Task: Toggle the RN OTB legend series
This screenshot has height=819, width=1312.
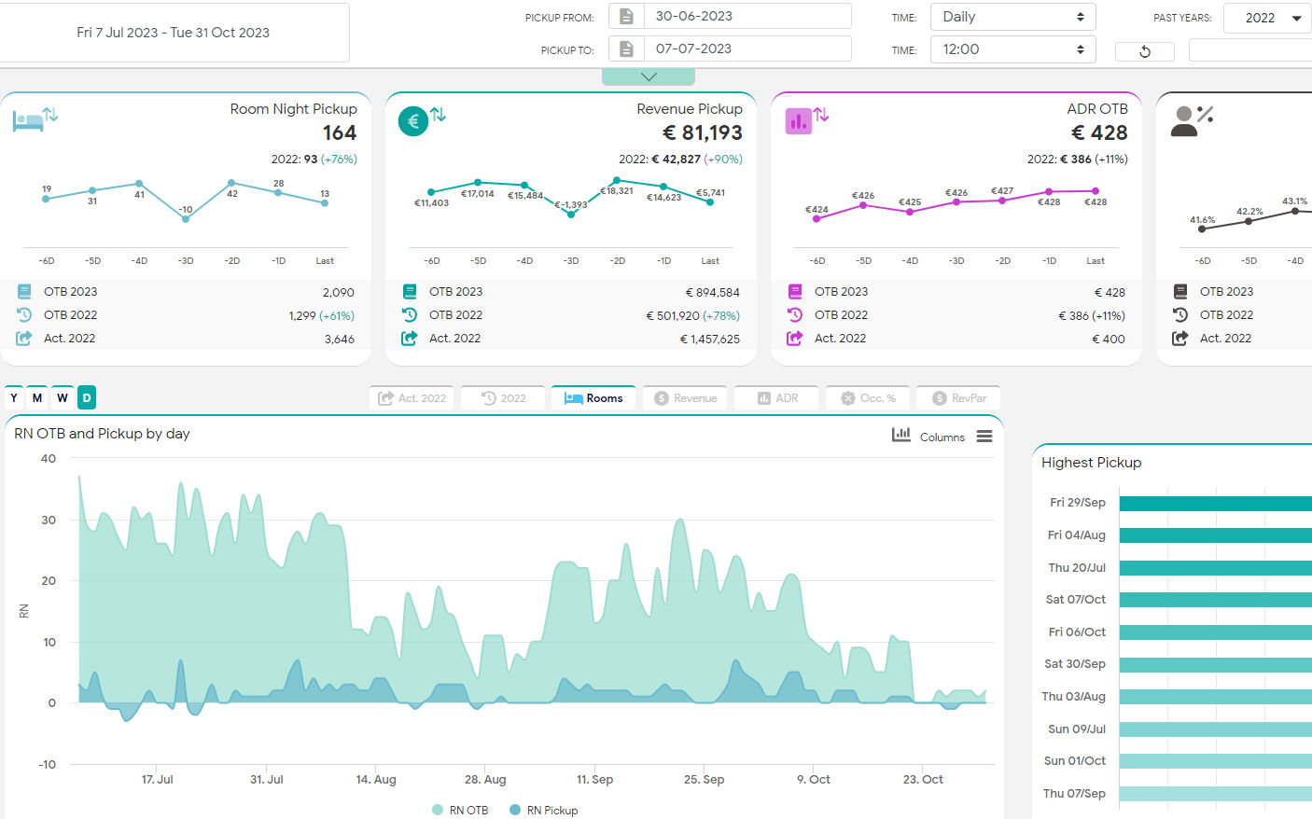Action: click(460, 810)
